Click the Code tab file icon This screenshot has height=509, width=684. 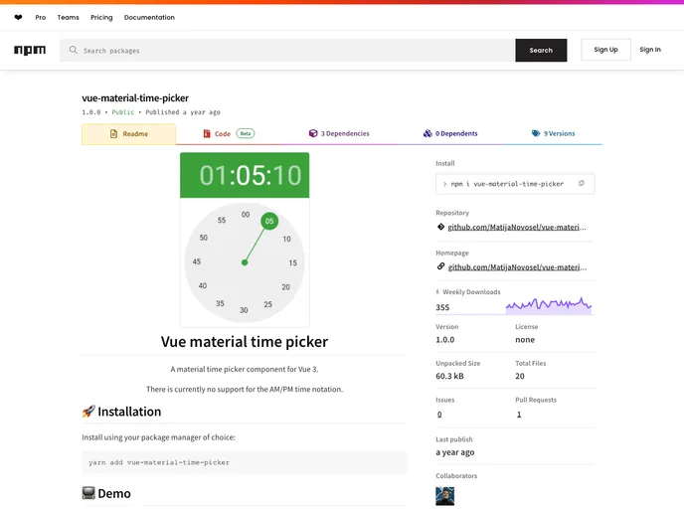click(207, 133)
